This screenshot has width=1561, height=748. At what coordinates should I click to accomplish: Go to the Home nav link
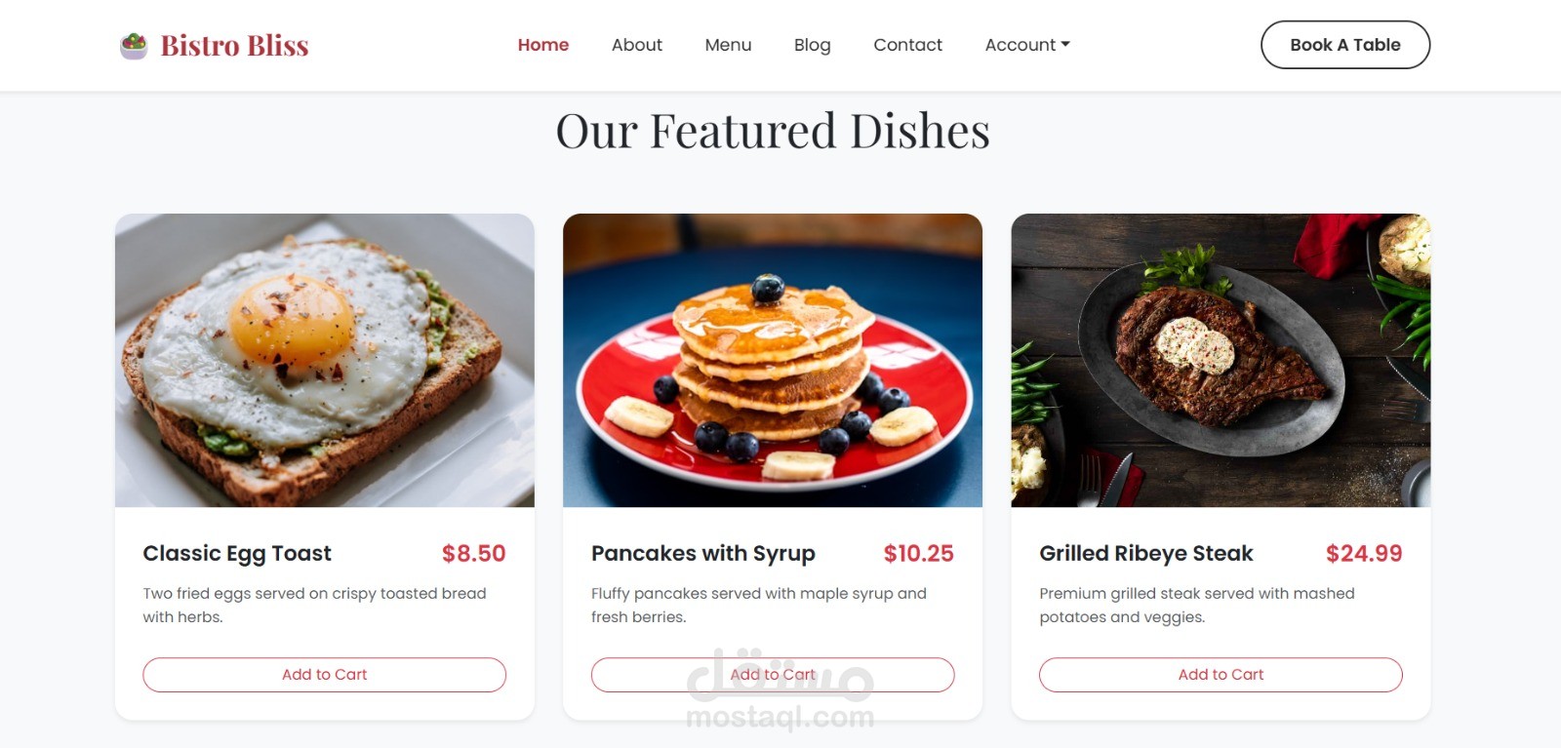[543, 45]
